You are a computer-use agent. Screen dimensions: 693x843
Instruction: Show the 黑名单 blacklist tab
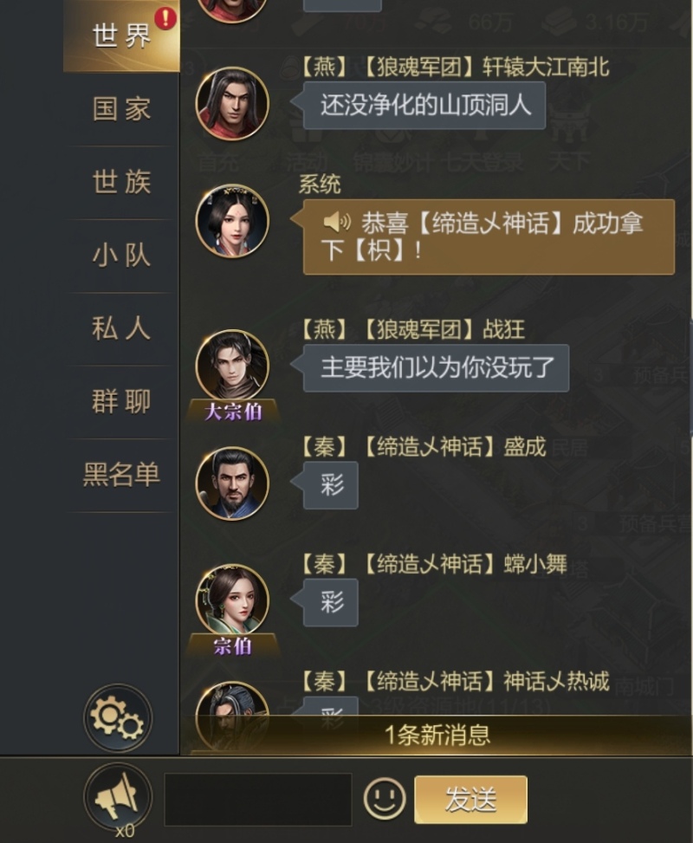tap(121, 475)
